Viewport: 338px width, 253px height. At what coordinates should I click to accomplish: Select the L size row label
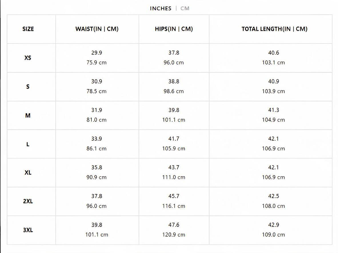pos(28,144)
